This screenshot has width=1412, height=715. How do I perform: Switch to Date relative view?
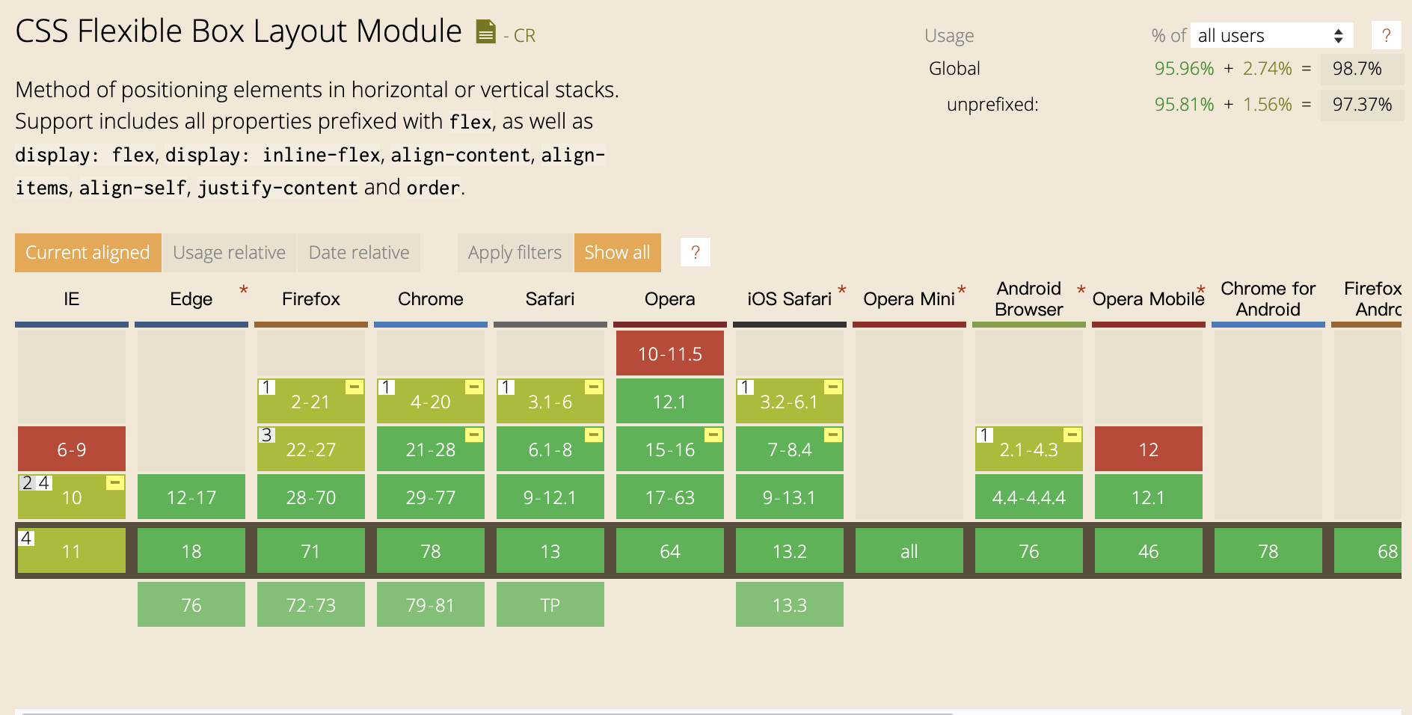(x=359, y=253)
